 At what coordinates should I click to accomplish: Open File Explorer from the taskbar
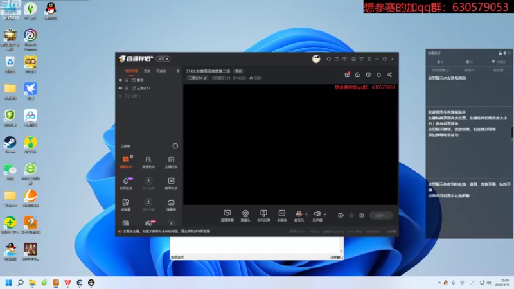[32, 283]
